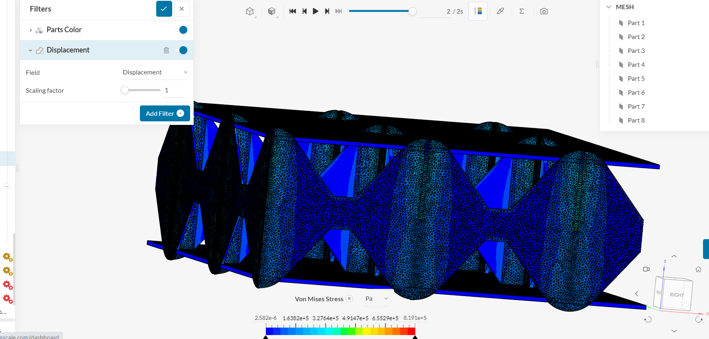Open the Pa units dropdown
Screen dimensions: 709x339
tap(376, 299)
